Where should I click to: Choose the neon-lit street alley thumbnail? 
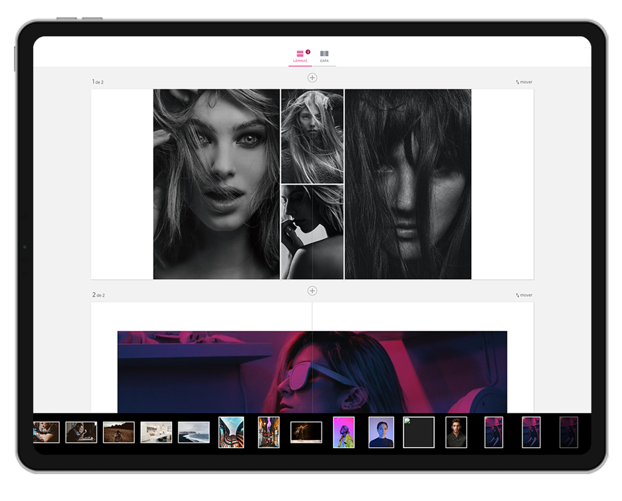coord(269,432)
